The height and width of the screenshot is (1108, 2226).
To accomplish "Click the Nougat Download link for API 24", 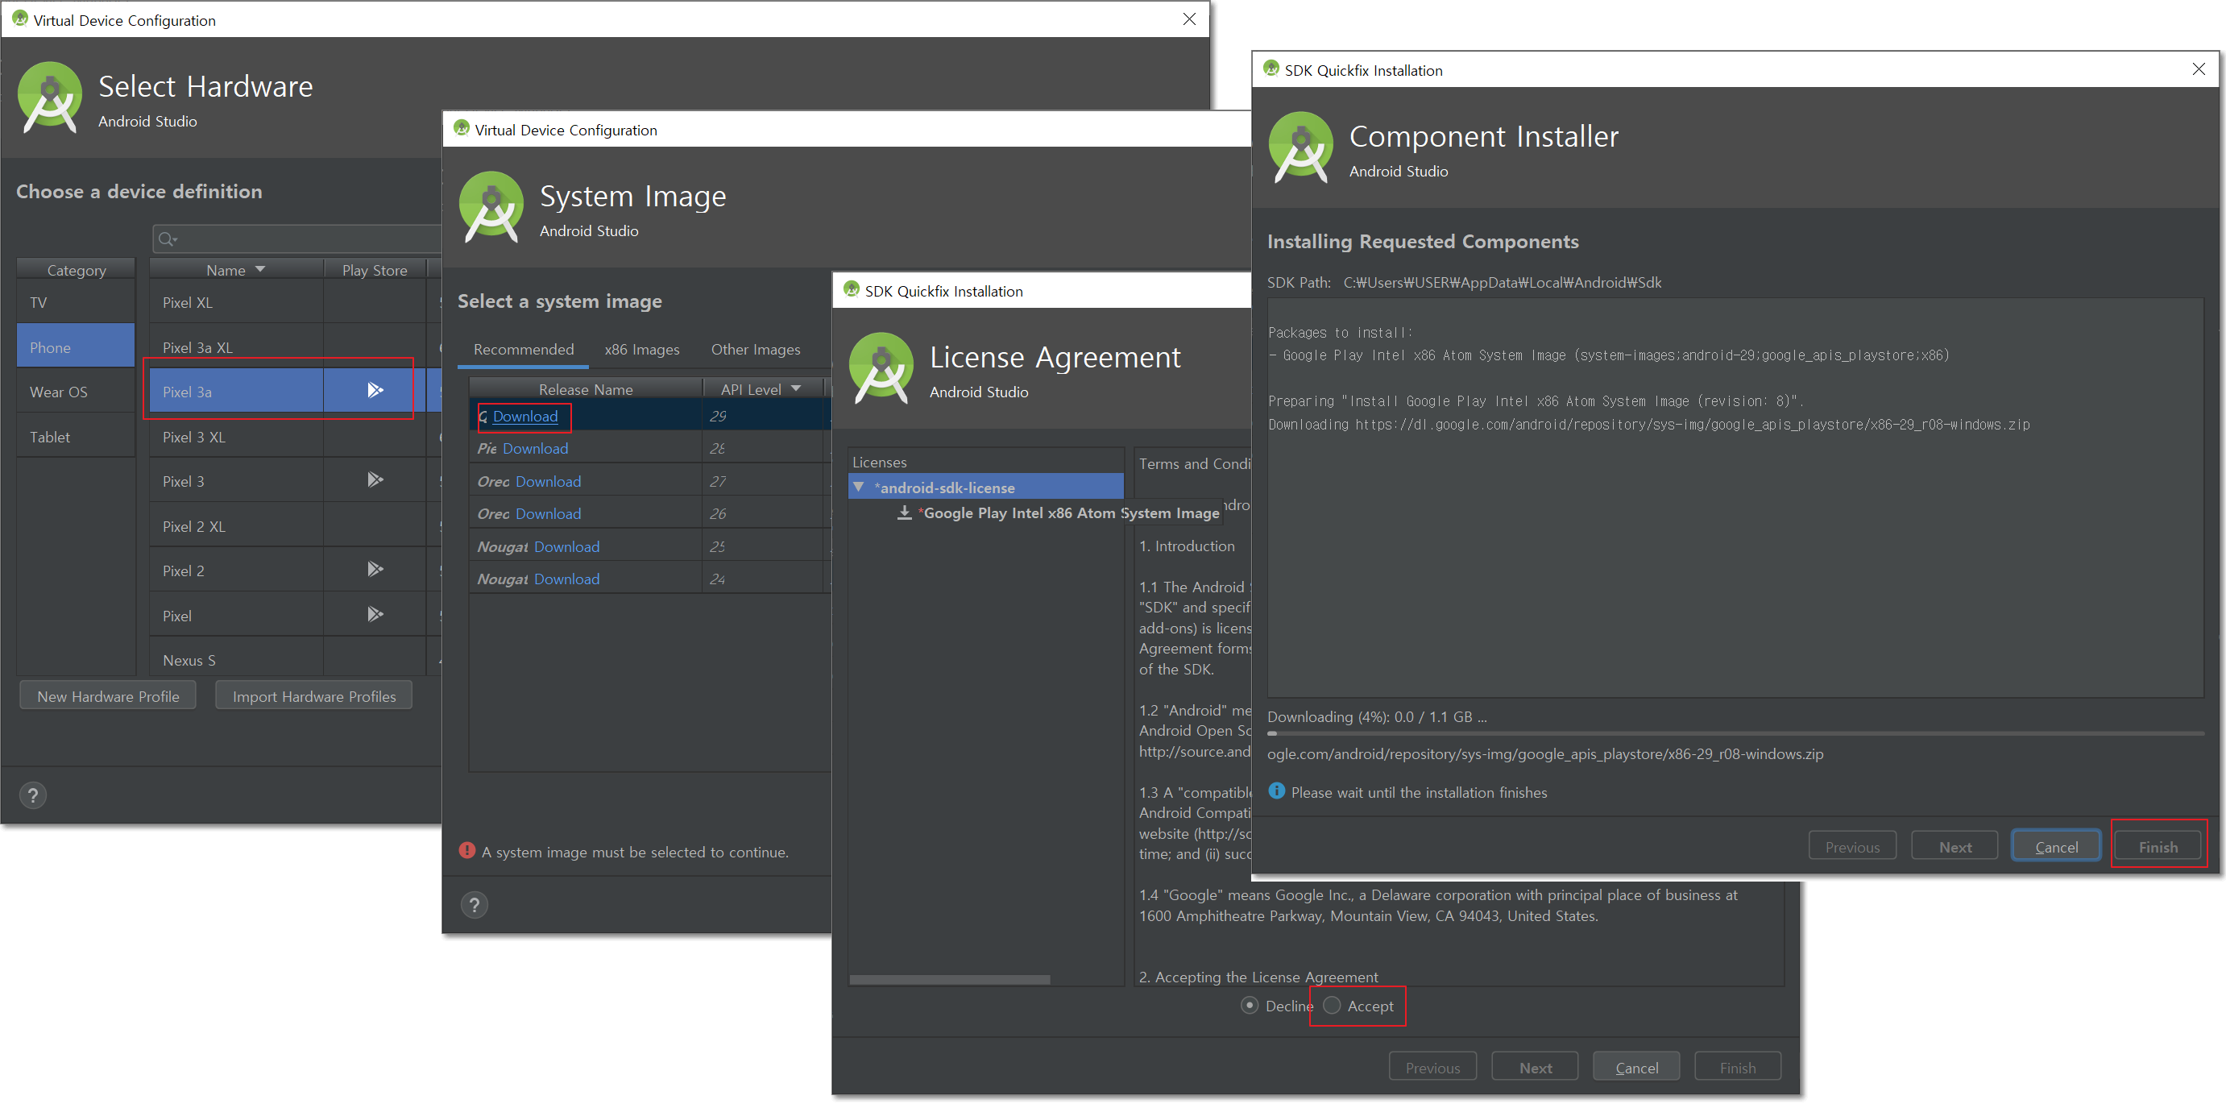I will coord(567,579).
